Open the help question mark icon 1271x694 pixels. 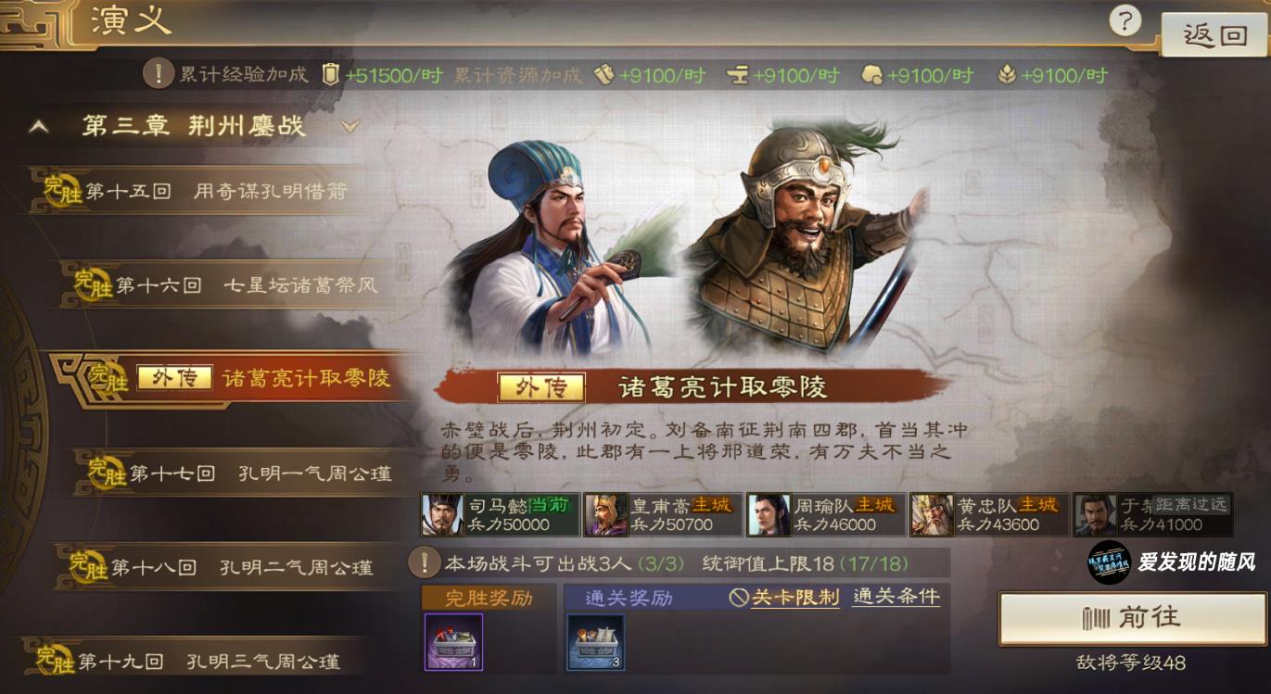coord(1125,20)
